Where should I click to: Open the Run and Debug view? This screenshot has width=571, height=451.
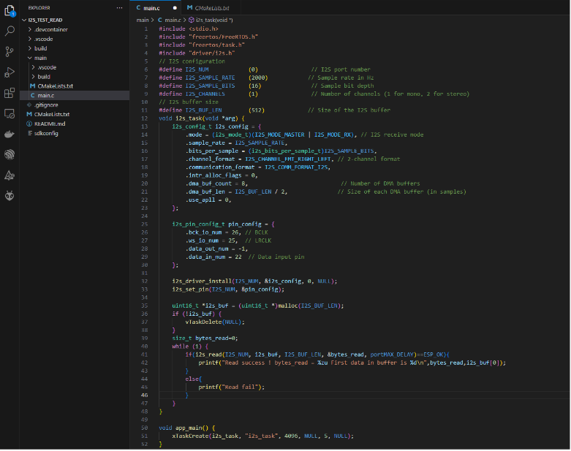click(x=10, y=72)
